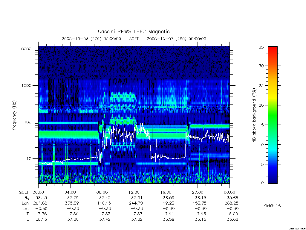Click the '15' colorbar scale label
Viewport: 306px width, 230px height.
261,125
